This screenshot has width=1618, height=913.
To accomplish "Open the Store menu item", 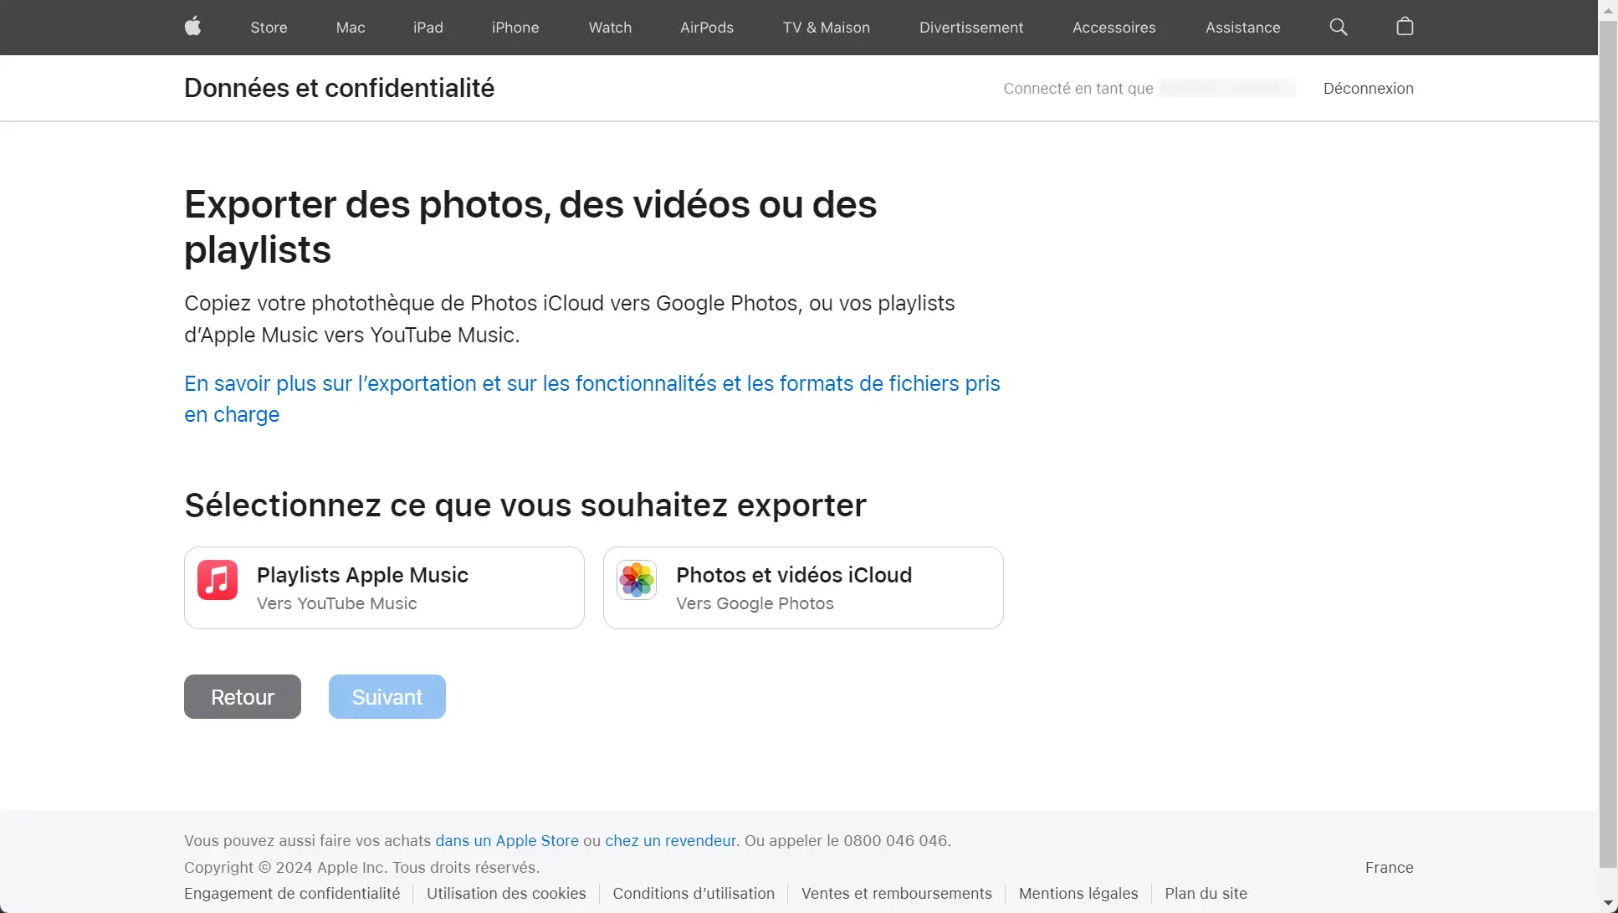I will 268,27.
